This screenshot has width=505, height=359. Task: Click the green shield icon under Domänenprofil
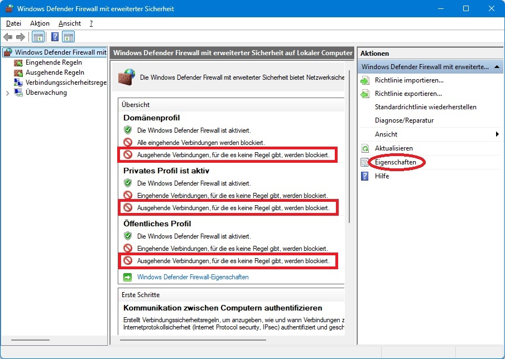pyautogui.click(x=128, y=130)
